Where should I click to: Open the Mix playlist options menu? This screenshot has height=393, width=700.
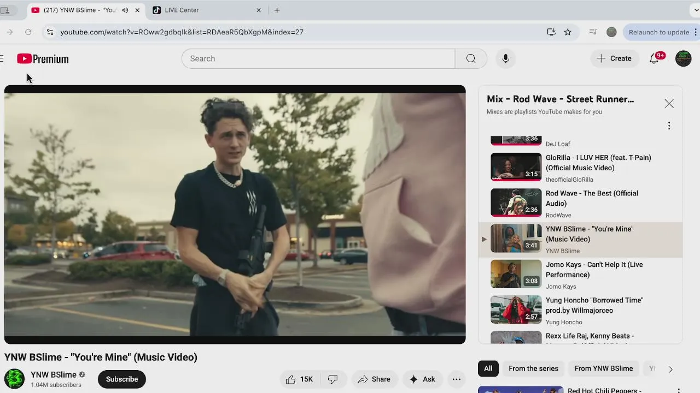(x=669, y=126)
